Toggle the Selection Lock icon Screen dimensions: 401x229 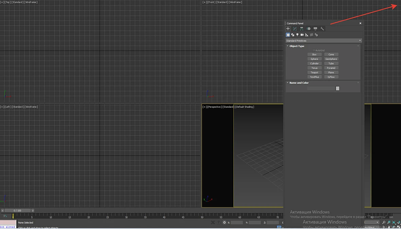[x=219, y=223]
